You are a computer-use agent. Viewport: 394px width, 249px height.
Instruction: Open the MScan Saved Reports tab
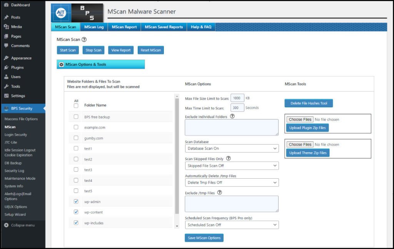pos(164,27)
